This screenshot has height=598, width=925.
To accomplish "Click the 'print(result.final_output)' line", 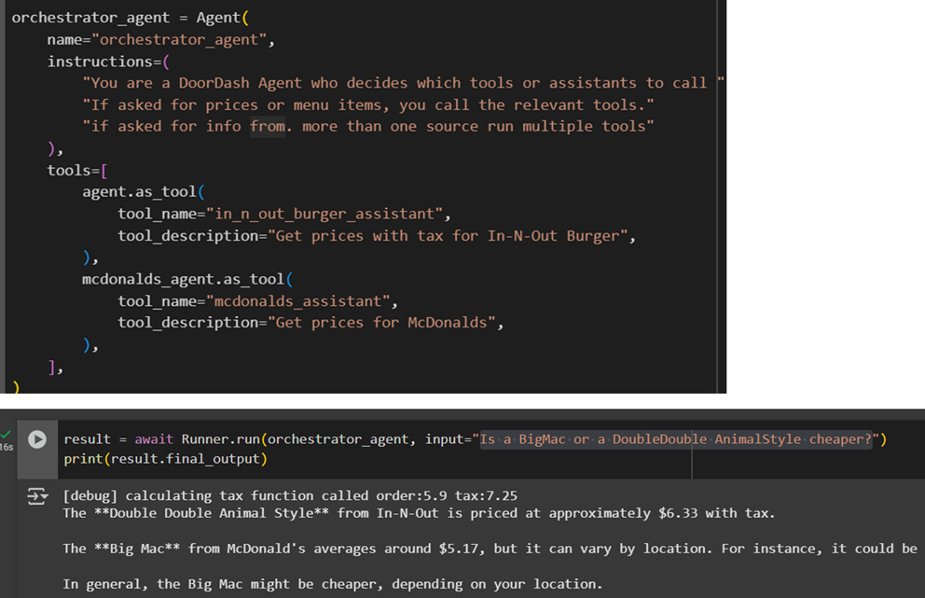I will 165,459.
